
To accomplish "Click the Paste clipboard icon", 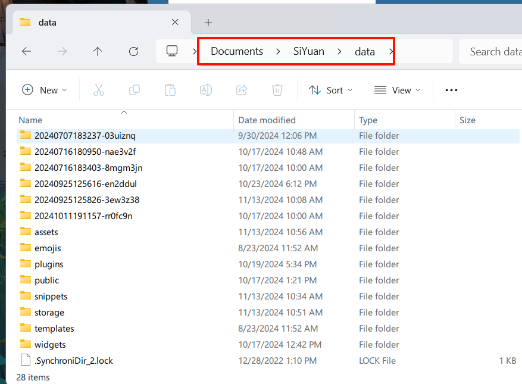I will 170,90.
